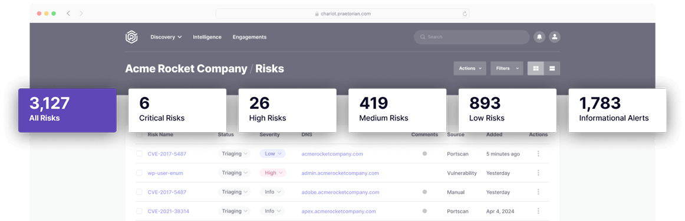The image size is (685, 221).
Task: Open CVE-2017-5487 risk for acmerocketcompany.com
Action: click(x=167, y=154)
